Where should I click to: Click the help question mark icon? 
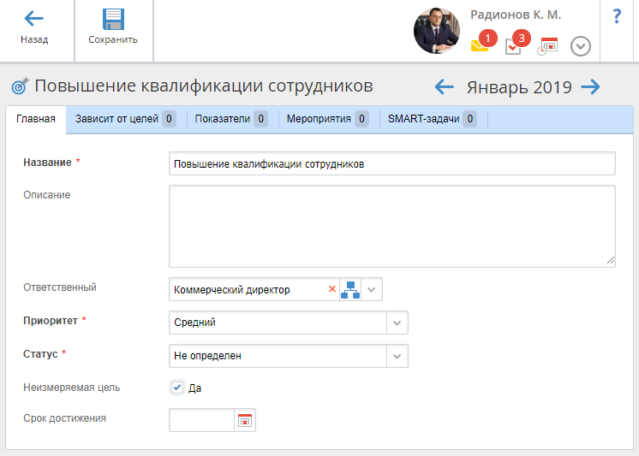tap(617, 16)
